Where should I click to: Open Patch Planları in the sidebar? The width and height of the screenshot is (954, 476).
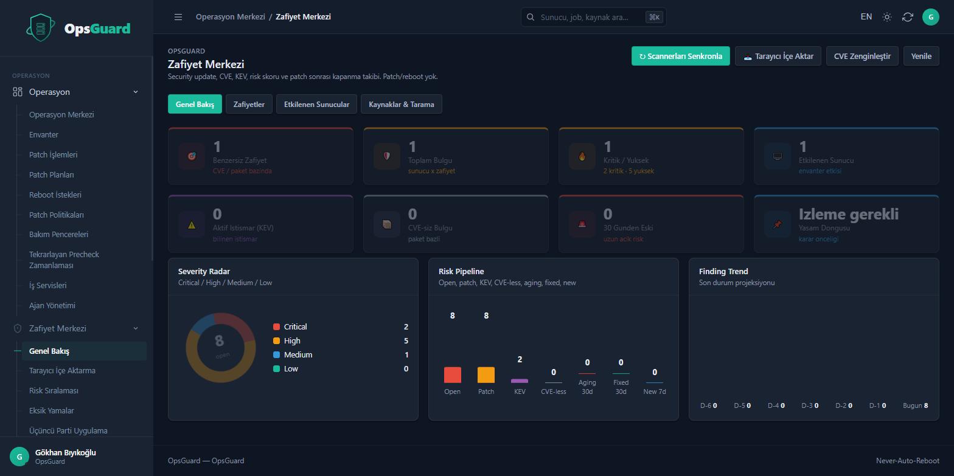[52, 174]
